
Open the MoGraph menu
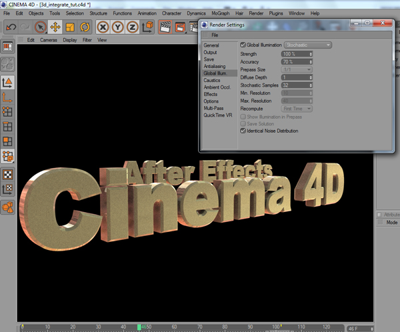(x=221, y=13)
